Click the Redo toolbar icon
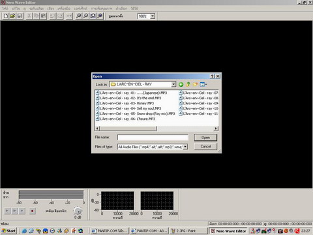This screenshot has width=313, height=235. [60, 16]
